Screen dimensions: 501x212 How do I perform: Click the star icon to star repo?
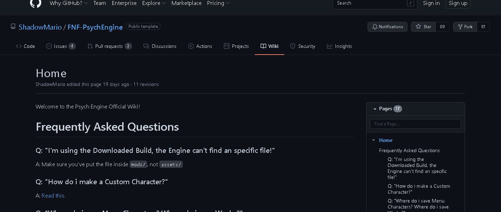(x=418, y=27)
